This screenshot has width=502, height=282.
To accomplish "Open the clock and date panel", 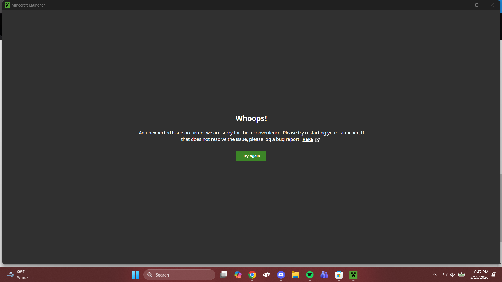I will click(479, 275).
